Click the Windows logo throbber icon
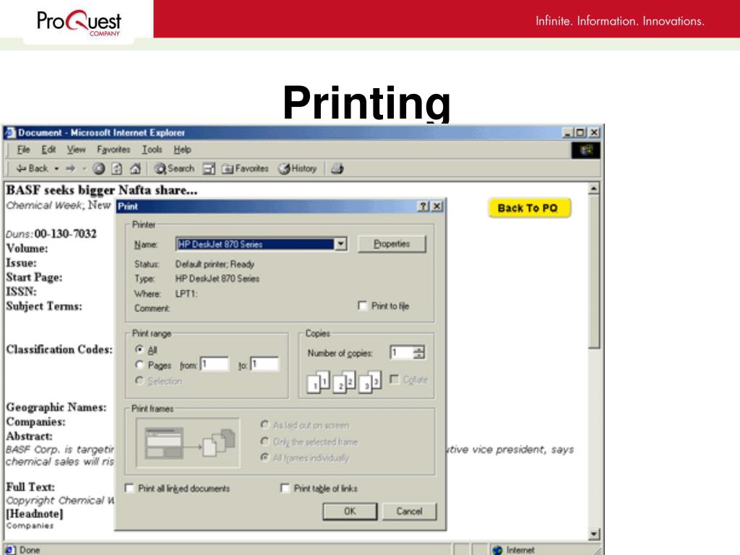This screenshot has height=555, width=740. point(586,150)
